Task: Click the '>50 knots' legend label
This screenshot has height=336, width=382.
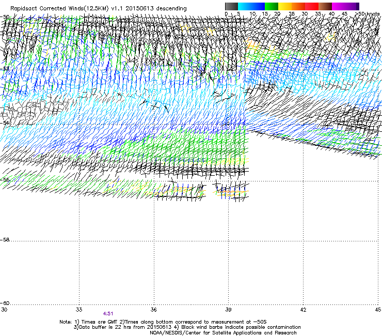Action: click(367, 14)
